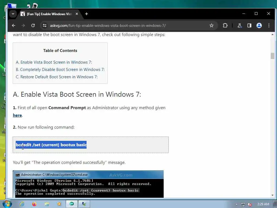Click the highlighted bcdedit command text

pos(51,145)
